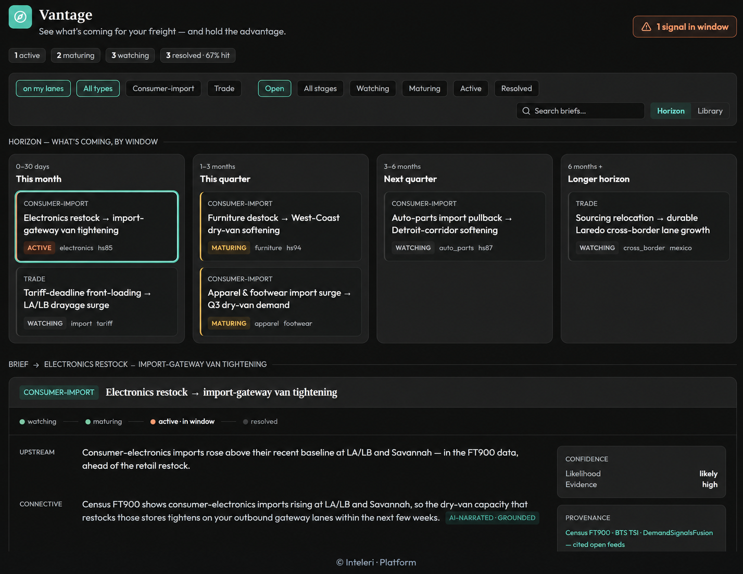Select the Open stage filter
Image resolution: width=743 pixels, height=574 pixels.
click(x=274, y=89)
